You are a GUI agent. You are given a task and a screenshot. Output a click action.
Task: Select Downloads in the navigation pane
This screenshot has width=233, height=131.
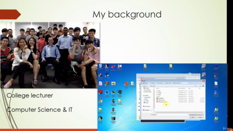coord(147,90)
